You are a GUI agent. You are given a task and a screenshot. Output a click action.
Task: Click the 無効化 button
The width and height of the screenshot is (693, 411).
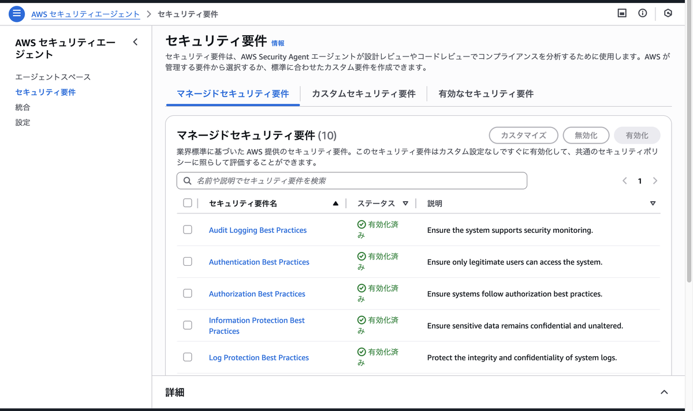[x=586, y=135]
